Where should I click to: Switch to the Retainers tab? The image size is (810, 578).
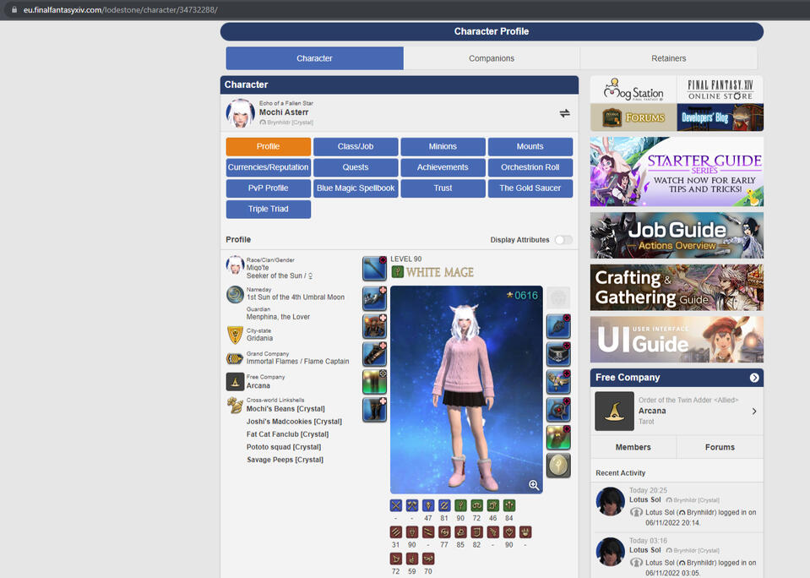(x=668, y=58)
